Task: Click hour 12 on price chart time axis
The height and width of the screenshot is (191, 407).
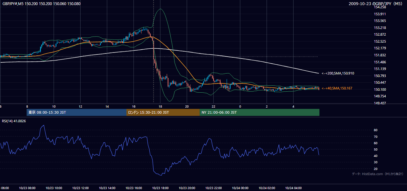Action: pyautogui.click(x=80, y=107)
